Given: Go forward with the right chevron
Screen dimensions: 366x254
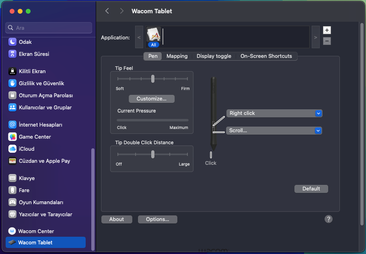Looking at the screenshot, I should [x=121, y=11].
